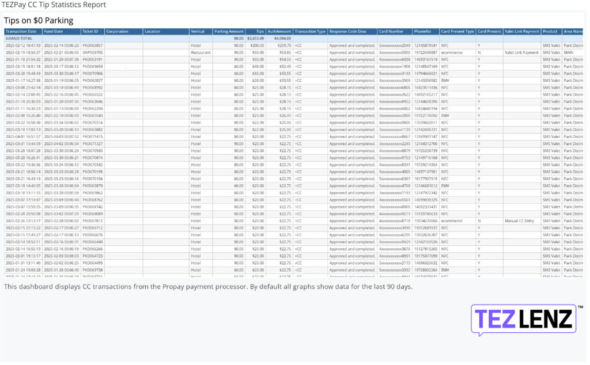Select the PhoneNo column header
The height and width of the screenshot is (365, 590).
(x=426, y=32)
